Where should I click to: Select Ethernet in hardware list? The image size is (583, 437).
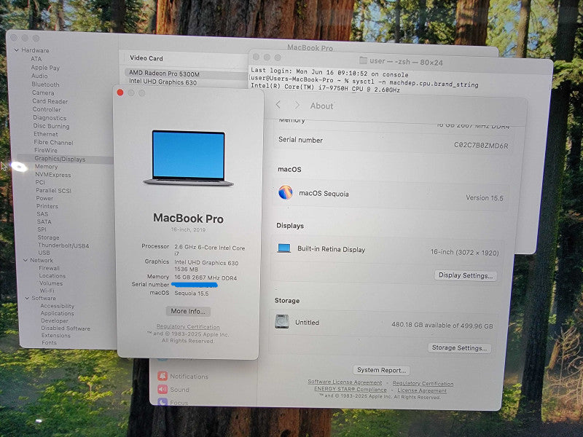pos(46,134)
